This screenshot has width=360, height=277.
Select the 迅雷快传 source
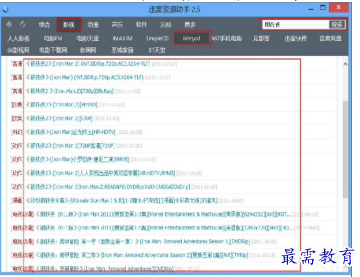[x=296, y=38]
